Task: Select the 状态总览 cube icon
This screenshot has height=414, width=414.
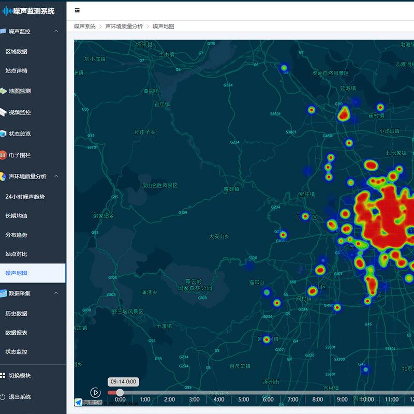Action: [3, 134]
